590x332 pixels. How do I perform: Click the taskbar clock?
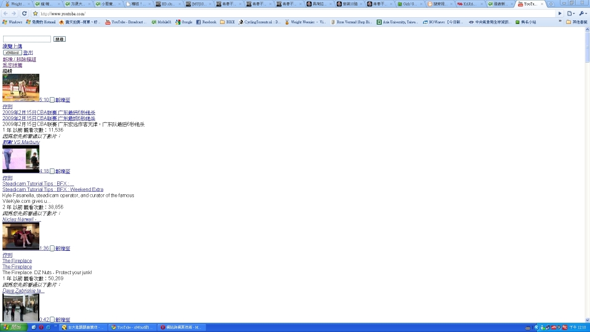(x=578, y=328)
